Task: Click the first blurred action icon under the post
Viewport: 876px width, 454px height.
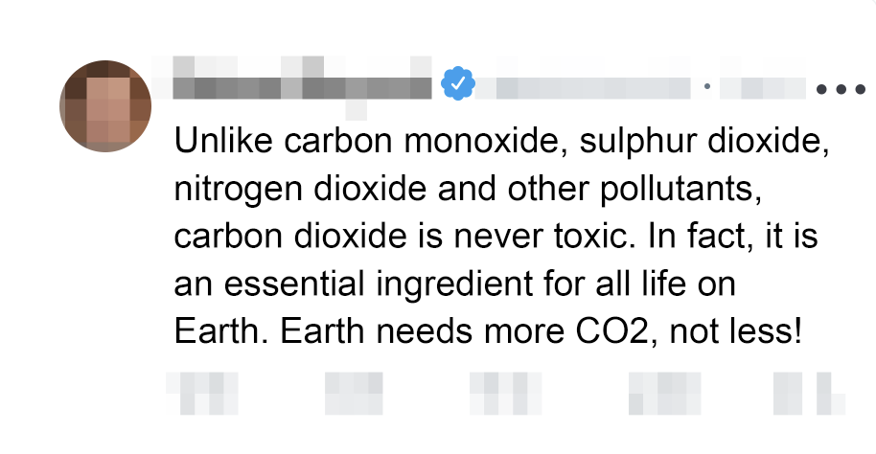Action: [201, 393]
